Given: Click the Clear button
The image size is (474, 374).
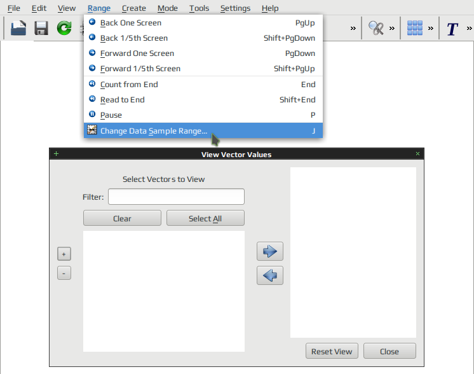Looking at the screenshot, I should coord(122,218).
